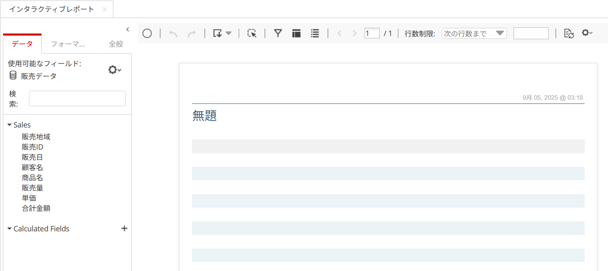Go to the previous page arrow
Viewport: 608px width, 271px height.
tap(340, 33)
